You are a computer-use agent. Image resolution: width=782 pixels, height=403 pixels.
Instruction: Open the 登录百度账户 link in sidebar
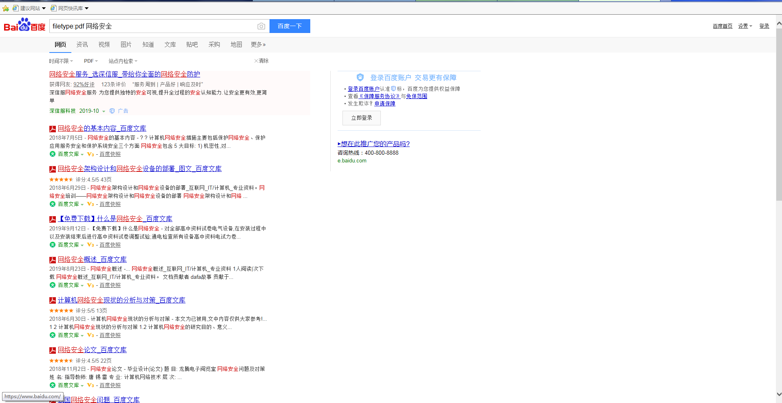click(x=364, y=89)
